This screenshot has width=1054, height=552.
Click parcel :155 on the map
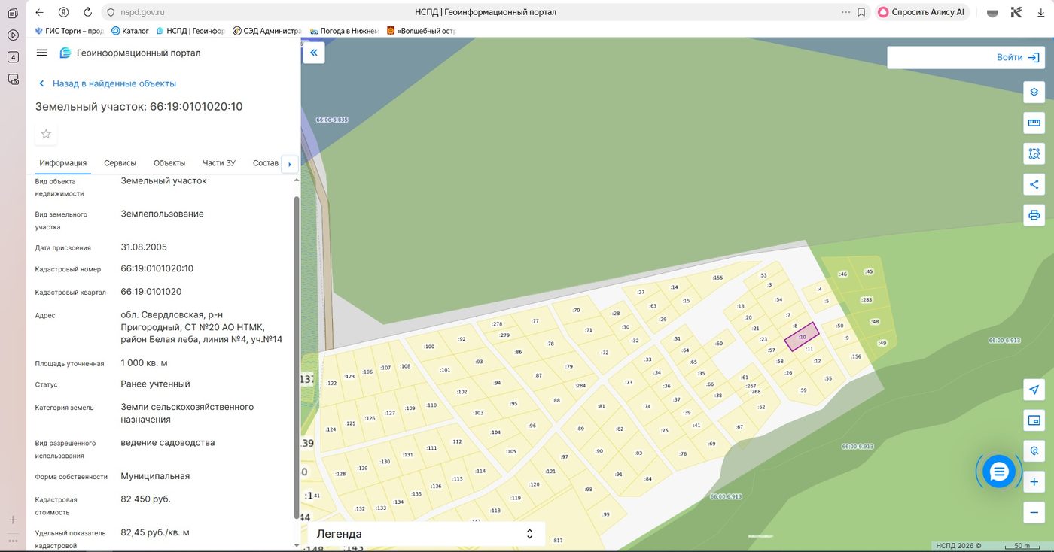tap(717, 278)
